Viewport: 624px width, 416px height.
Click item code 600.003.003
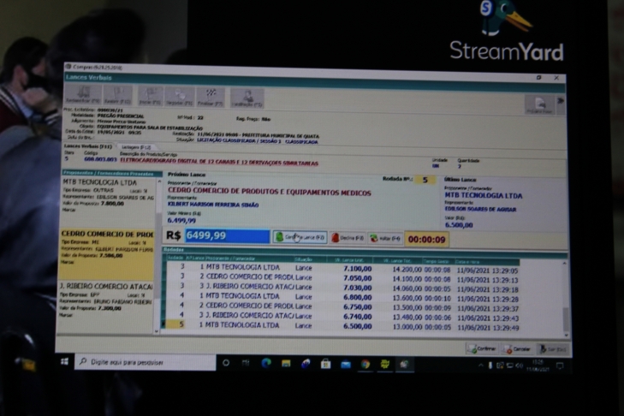(100, 159)
